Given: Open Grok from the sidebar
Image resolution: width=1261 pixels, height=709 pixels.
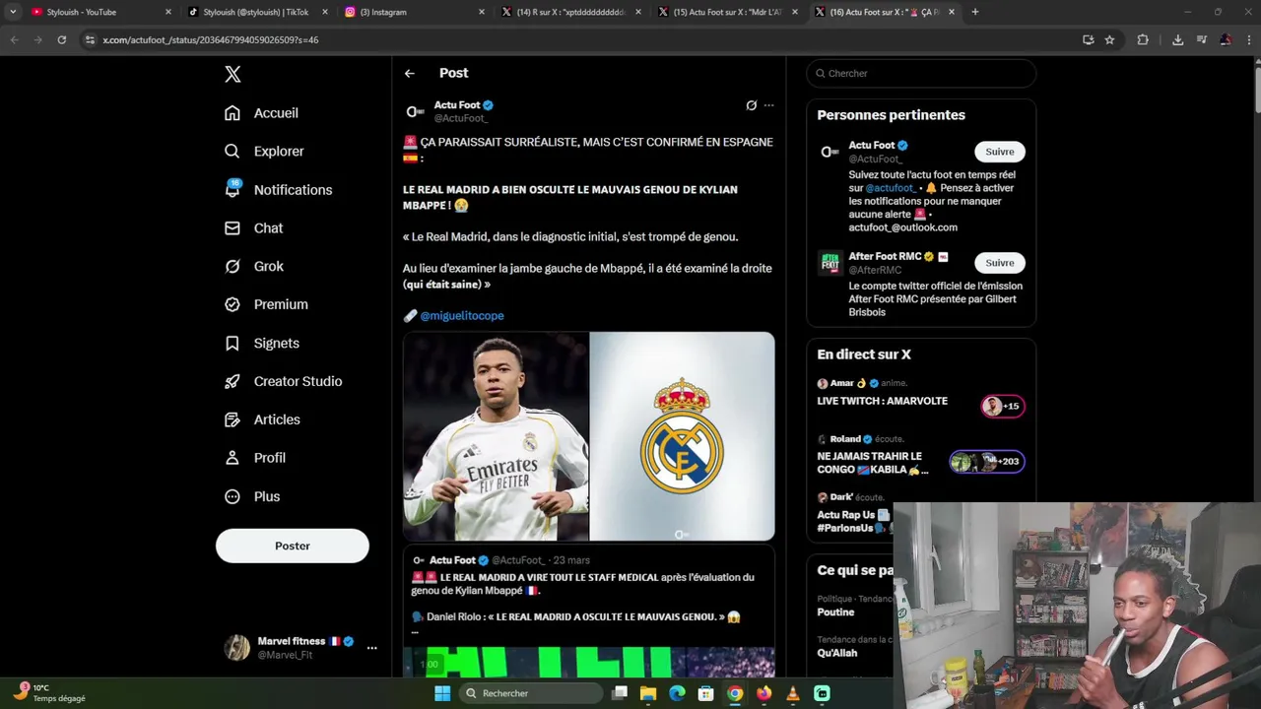Looking at the screenshot, I should 254,267.
